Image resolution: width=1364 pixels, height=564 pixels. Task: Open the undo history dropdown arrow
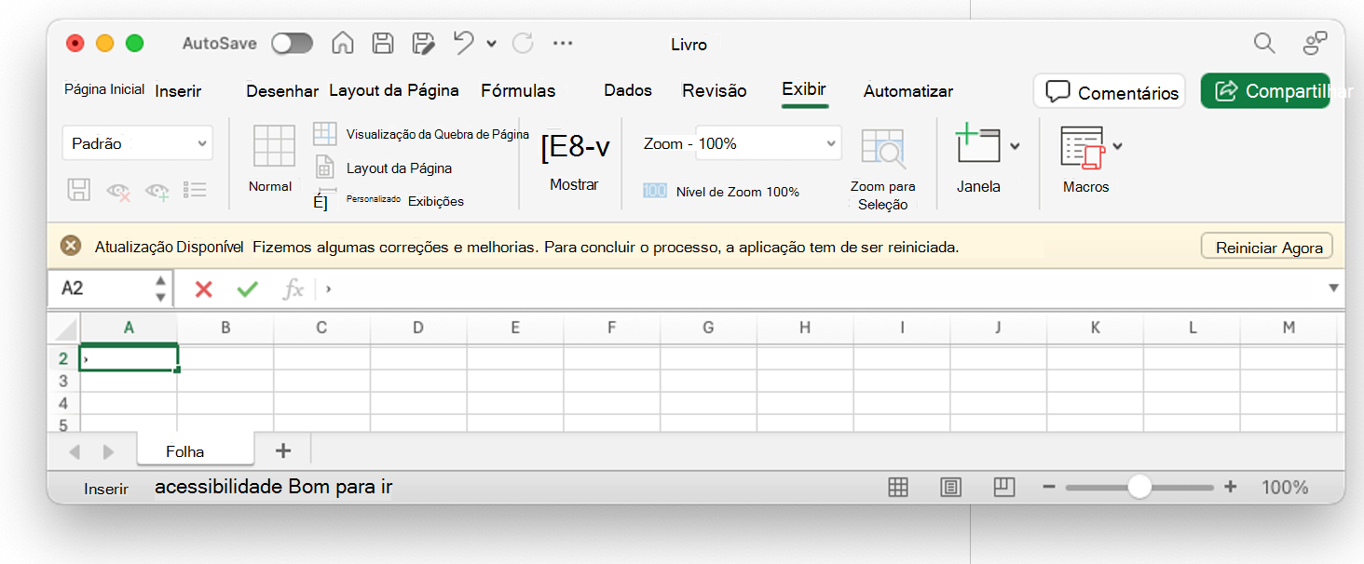point(491,44)
